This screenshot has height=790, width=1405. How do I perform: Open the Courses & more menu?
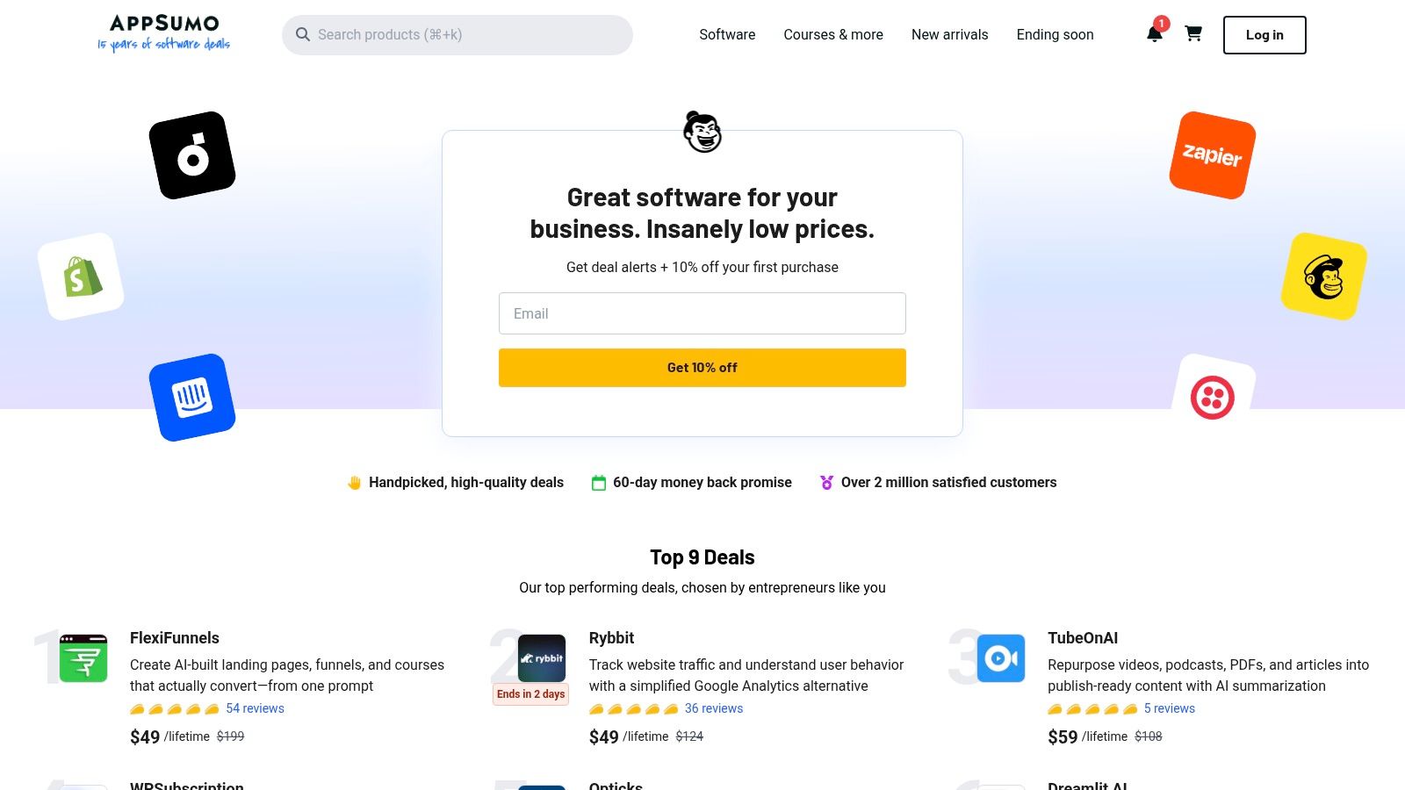pos(832,35)
